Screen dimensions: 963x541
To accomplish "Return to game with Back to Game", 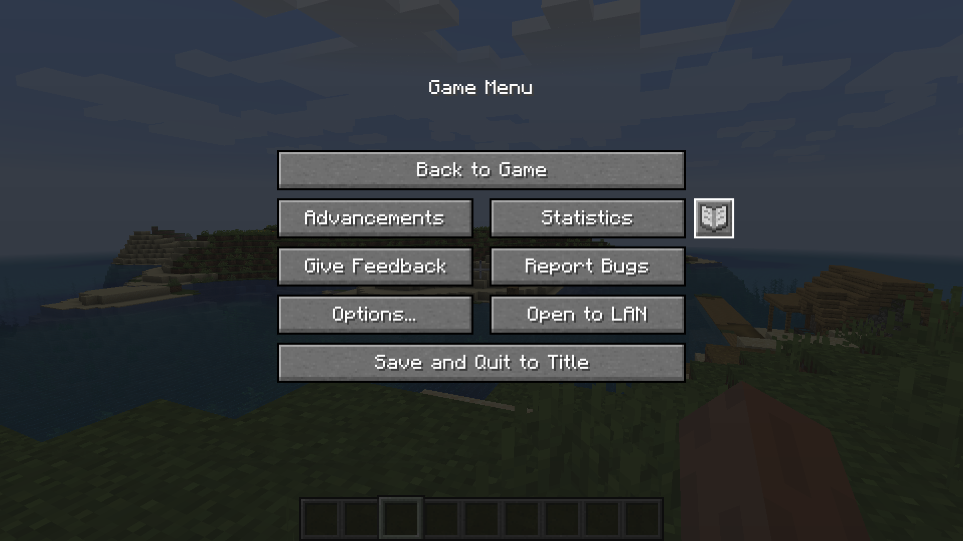I will click(x=481, y=170).
